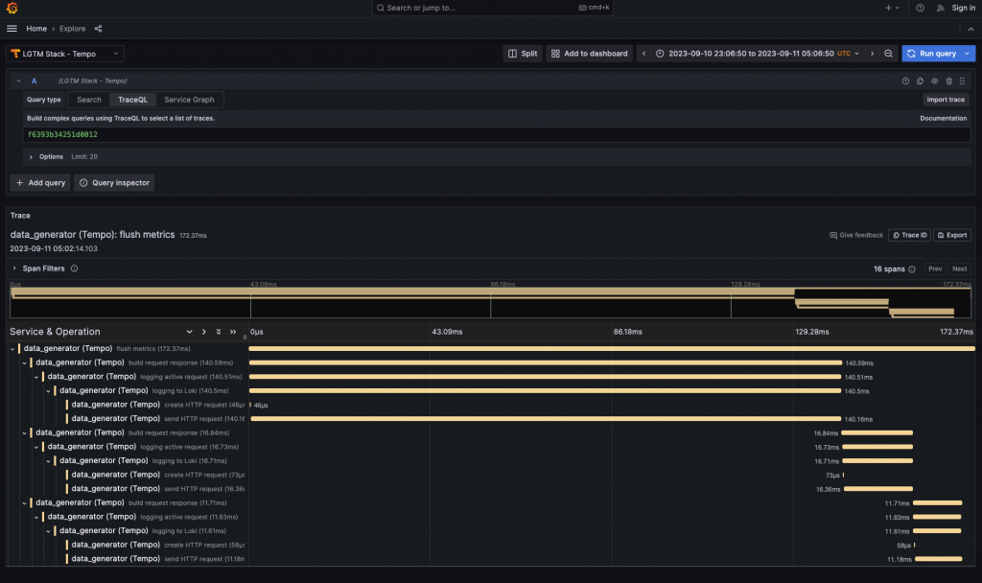This screenshot has width=982, height=583.
Task: Zoom out the time range
Action: pos(888,54)
